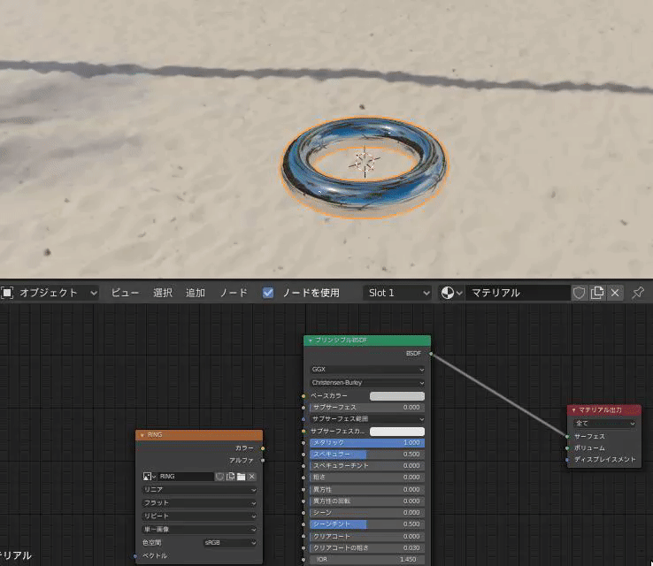Image resolution: width=653 pixels, height=566 pixels.
Task: Click the ベースカラー input socket
Action: (303, 396)
